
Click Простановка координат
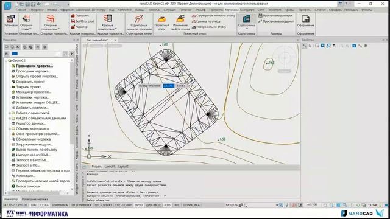click(x=276, y=21)
